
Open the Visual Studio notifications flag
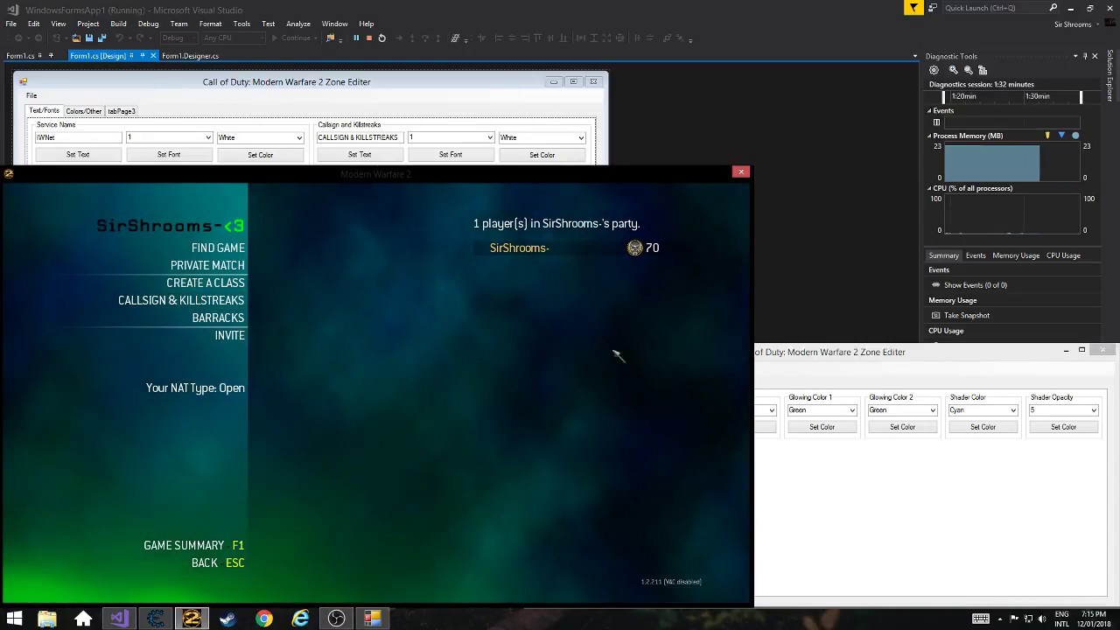tap(913, 8)
